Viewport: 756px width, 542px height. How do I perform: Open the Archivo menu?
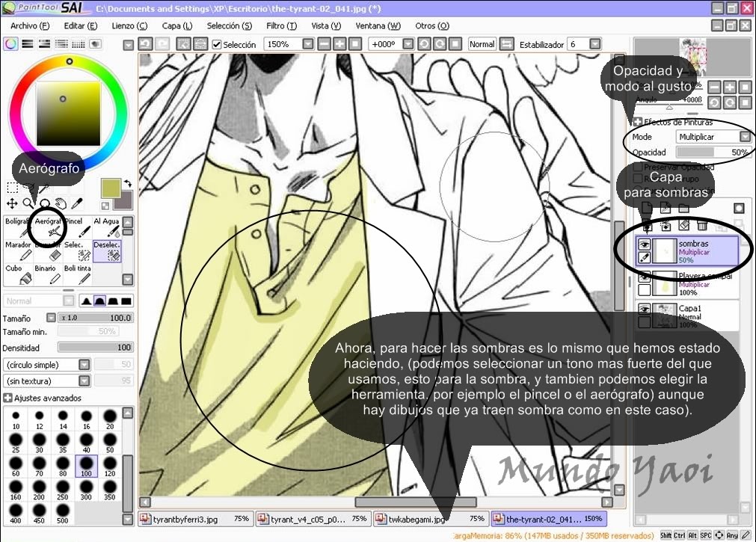[30, 25]
